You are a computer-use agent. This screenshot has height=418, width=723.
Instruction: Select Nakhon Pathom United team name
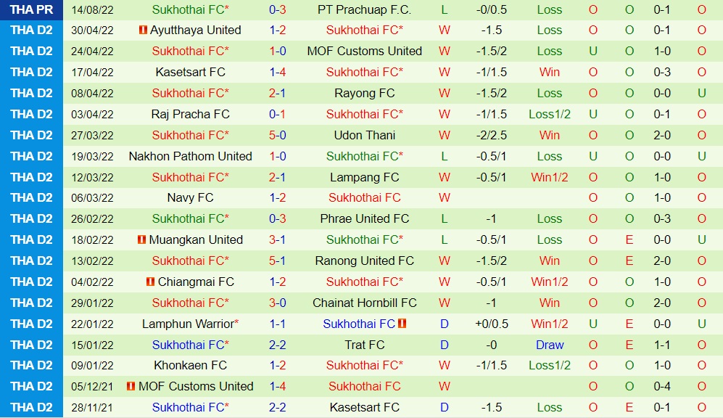pos(190,156)
